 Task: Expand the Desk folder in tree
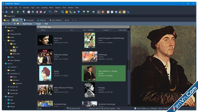6,31
